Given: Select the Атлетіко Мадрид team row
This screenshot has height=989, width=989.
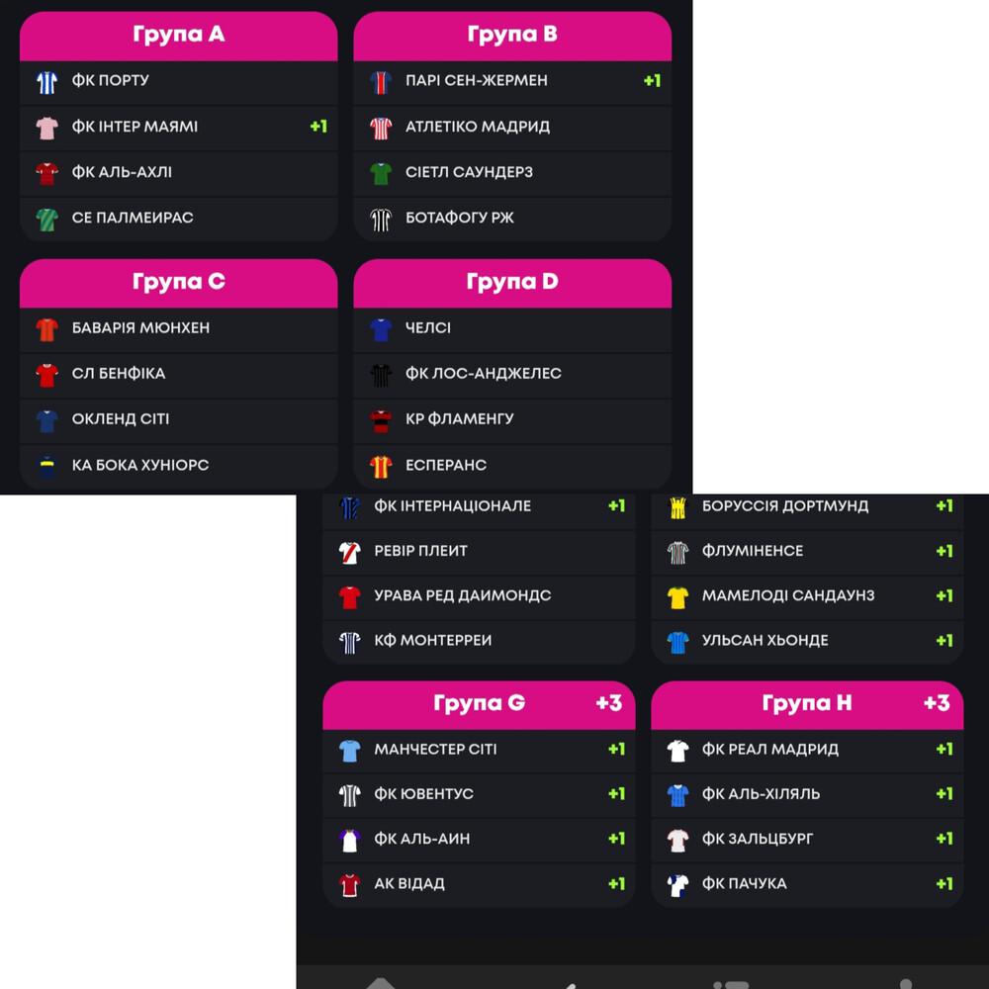Looking at the screenshot, I should click(x=512, y=127).
